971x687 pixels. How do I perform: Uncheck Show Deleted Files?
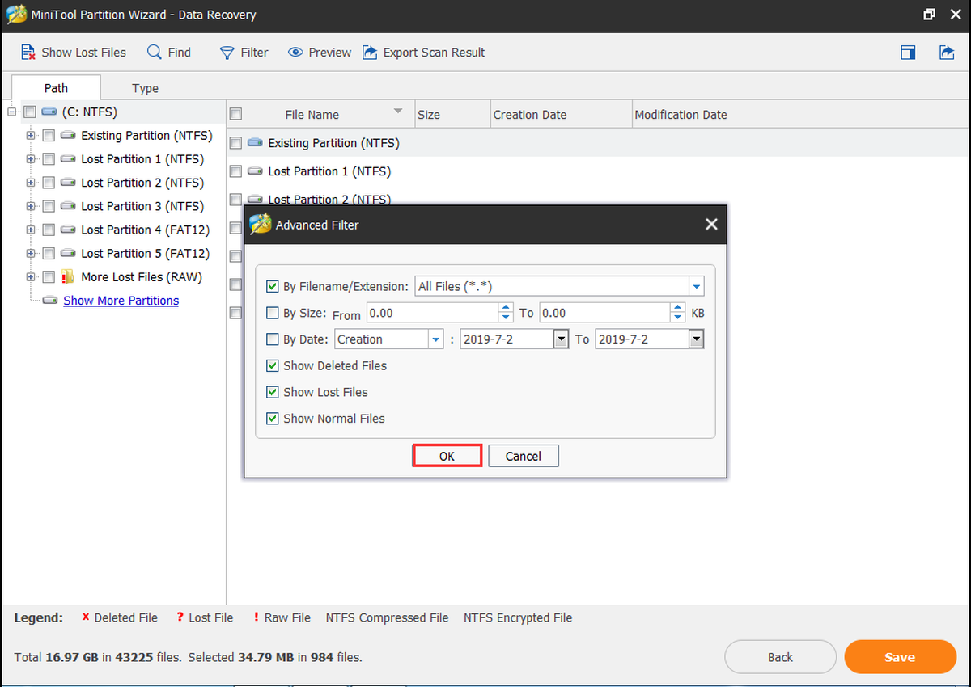[273, 366]
